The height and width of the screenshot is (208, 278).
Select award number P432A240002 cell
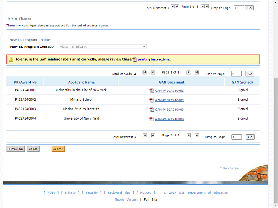(25, 99)
